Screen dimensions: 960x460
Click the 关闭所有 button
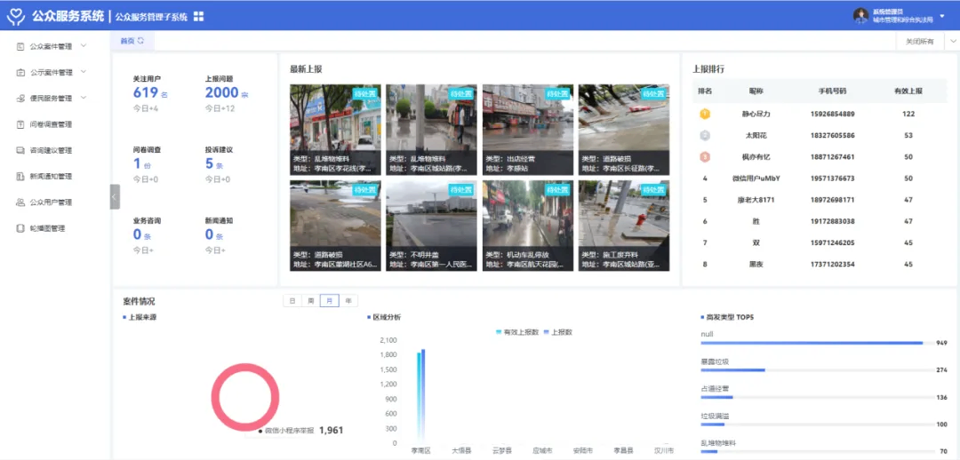click(919, 42)
